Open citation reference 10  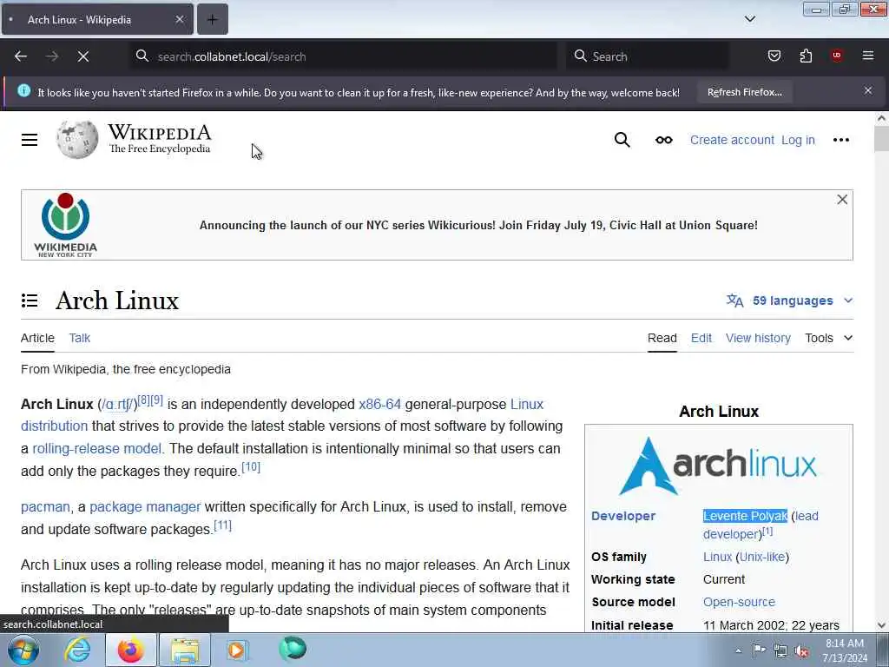251,466
